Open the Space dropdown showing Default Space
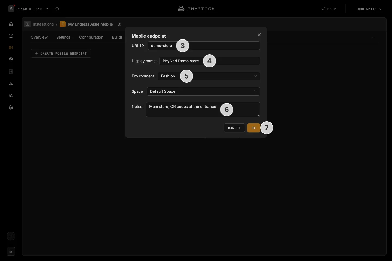Image resolution: width=392 pixels, height=261 pixels. (x=203, y=91)
